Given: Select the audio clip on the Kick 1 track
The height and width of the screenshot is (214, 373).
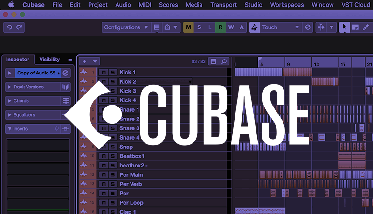Looking at the screenshot, I should tap(258, 72).
